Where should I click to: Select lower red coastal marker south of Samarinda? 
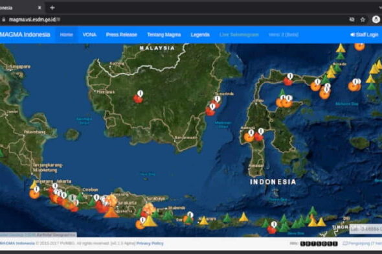(x=210, y=111)
